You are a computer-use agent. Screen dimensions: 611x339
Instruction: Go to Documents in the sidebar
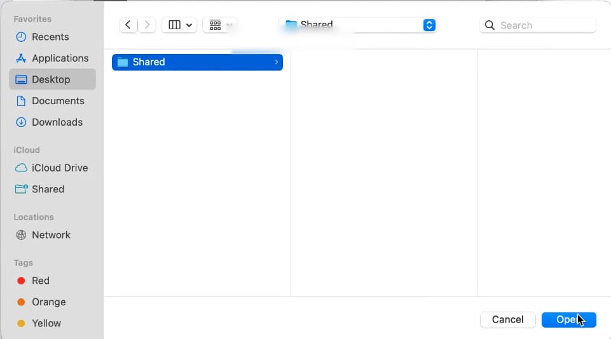click(x=58, y=100)
